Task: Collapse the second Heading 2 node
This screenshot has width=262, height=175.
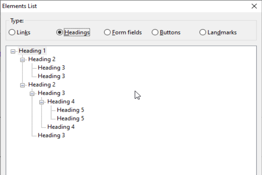Action: point(22,85)
